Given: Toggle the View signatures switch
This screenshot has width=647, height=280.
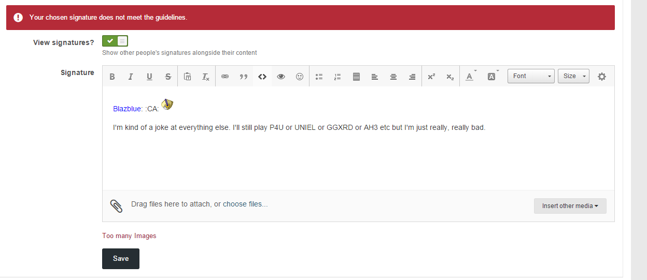Looking at the screenshot, I should (x=115, y=41).
